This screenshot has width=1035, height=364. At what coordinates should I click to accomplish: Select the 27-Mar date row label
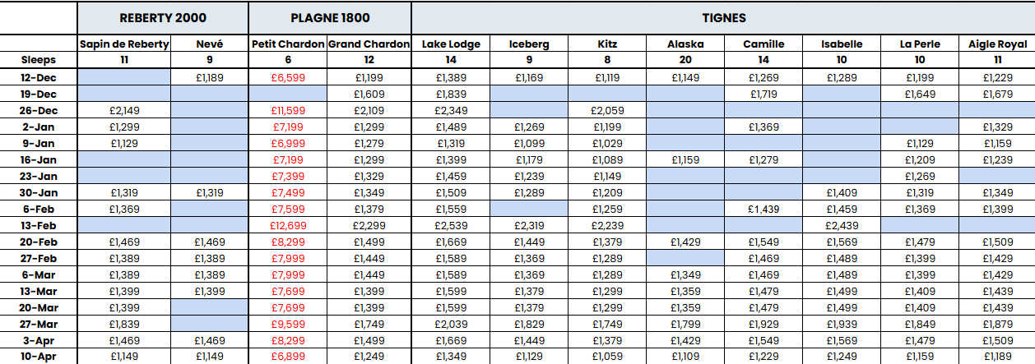[x=39, y=324]
